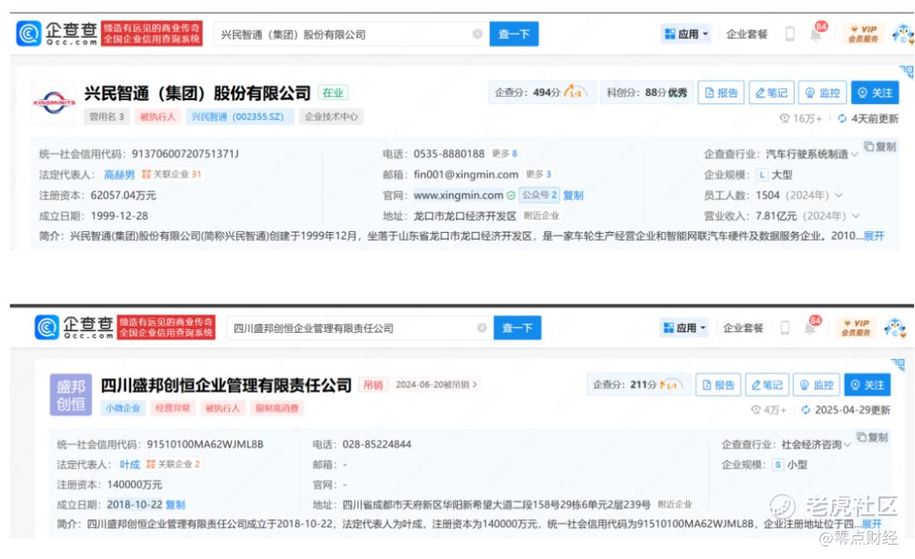Copy the 兴民智通 info card with 复制
The width and height of the screenshot is (915, 559).
(x=880, y=147)
